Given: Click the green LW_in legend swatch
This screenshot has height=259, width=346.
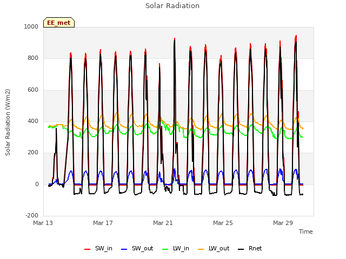Looking at the screenshot, I should 165,249.
